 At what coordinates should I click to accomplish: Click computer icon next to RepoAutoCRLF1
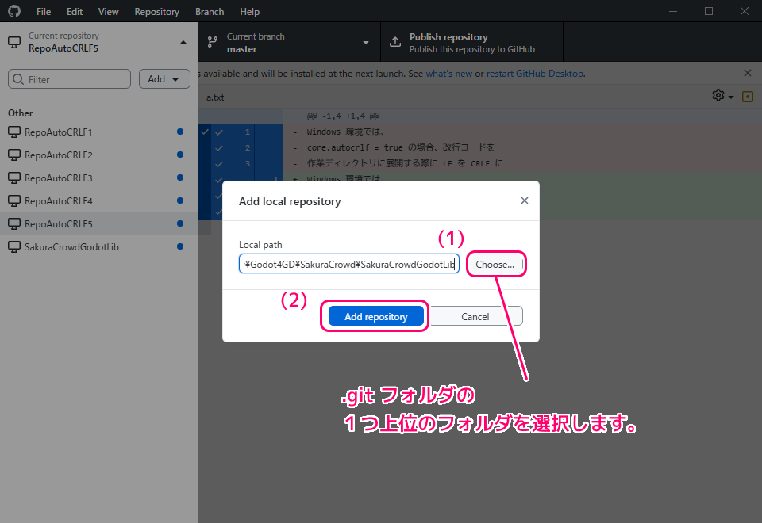14,132
